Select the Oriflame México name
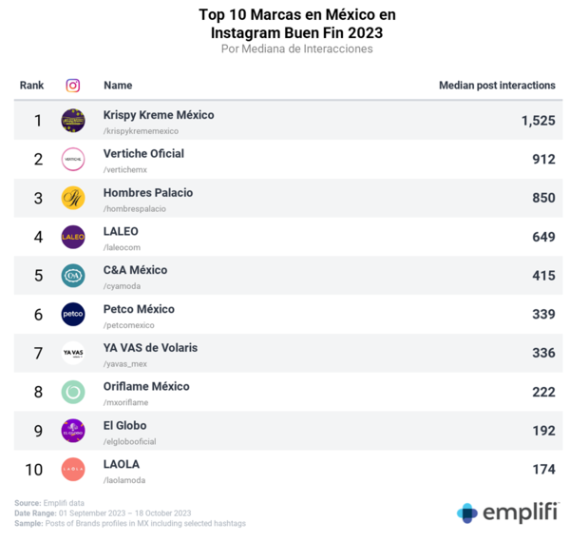The height and width of the screenshot is (542, 570). pos(146,386)
